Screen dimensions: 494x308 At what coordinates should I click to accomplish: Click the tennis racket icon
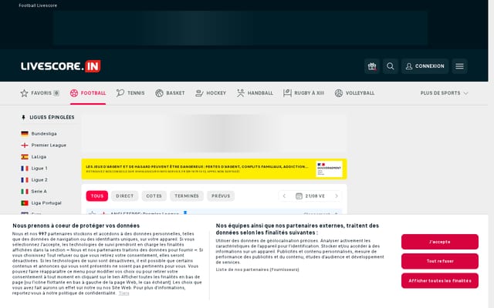120,93
